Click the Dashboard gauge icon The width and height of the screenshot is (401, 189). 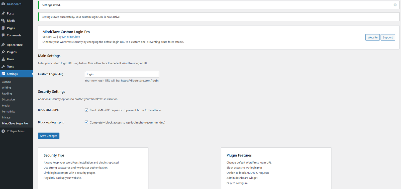pyautogui.click(x=3, y=4)
